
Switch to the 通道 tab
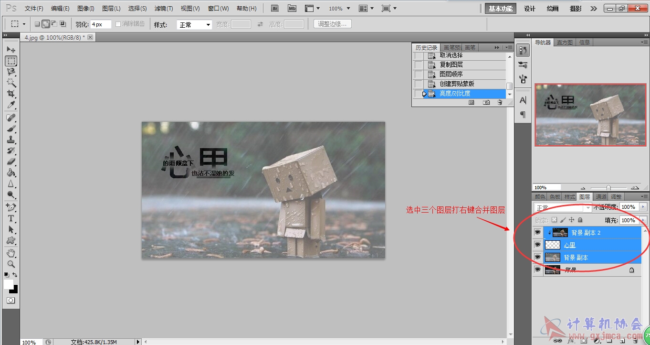tap(601, 197)
